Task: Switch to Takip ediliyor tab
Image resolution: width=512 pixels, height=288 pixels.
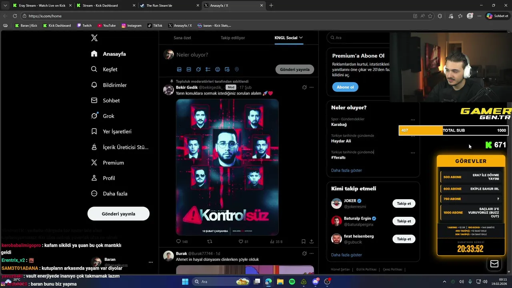Action: [233, 38]
